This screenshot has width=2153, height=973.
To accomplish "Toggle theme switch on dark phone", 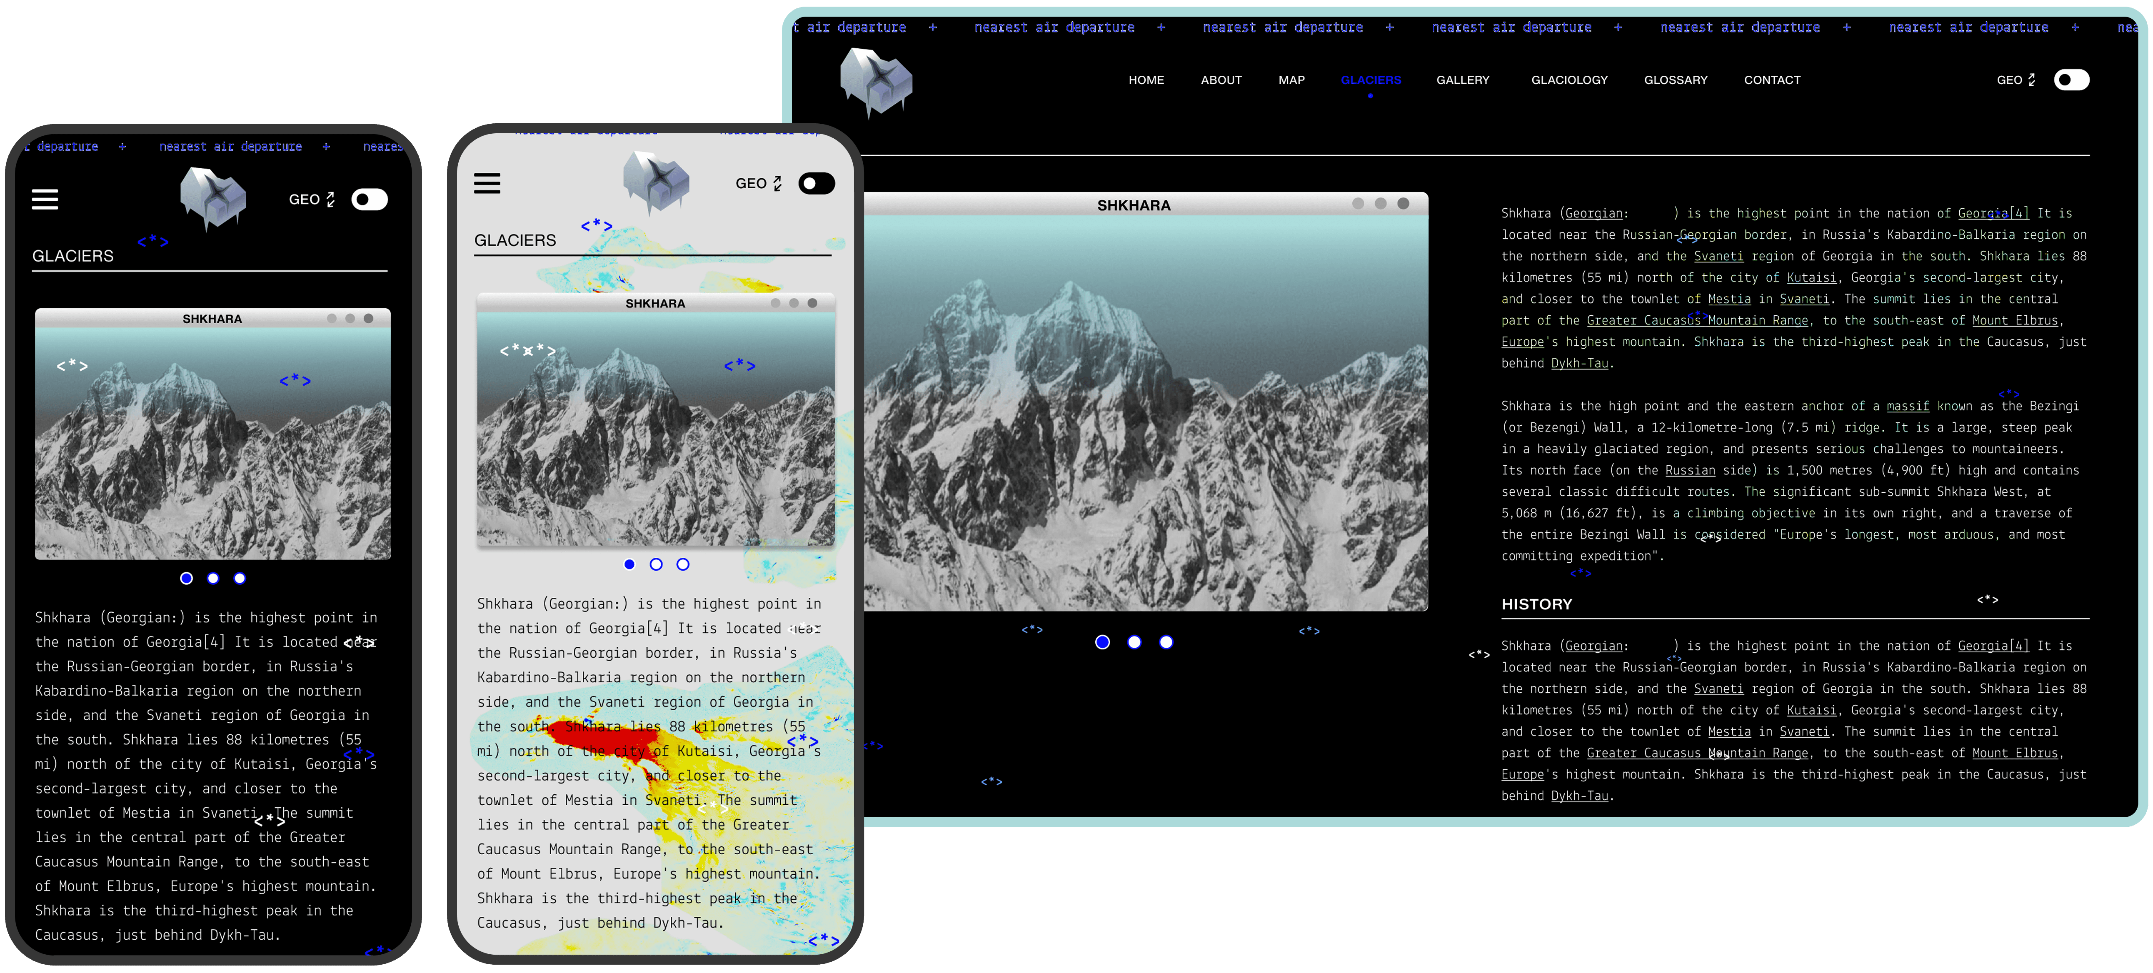I will [x=369, y=200].
